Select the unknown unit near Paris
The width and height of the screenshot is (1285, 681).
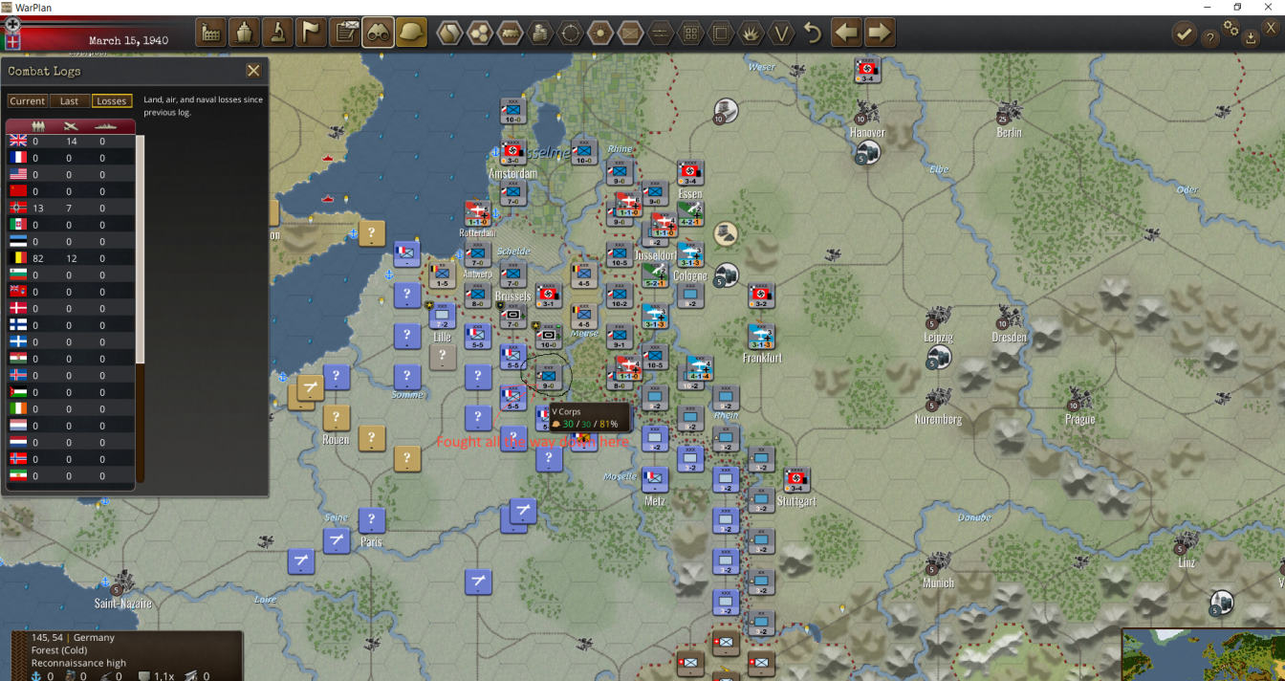(372, 521)
